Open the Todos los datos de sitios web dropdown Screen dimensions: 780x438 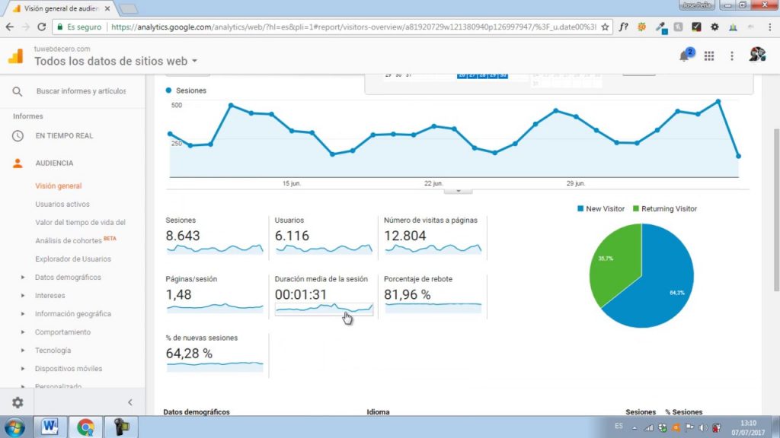(x=116, y=61)
